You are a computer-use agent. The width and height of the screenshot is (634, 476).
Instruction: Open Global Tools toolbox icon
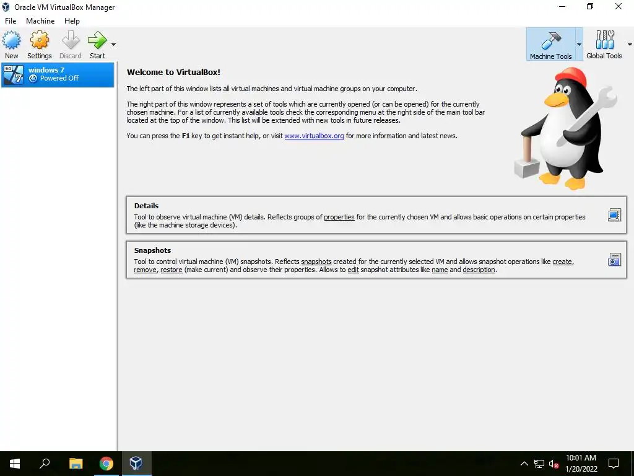point(604,40)
